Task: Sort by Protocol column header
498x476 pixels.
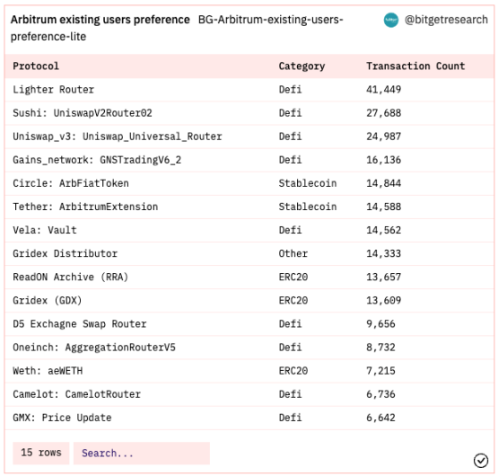Action: [36, 66]
